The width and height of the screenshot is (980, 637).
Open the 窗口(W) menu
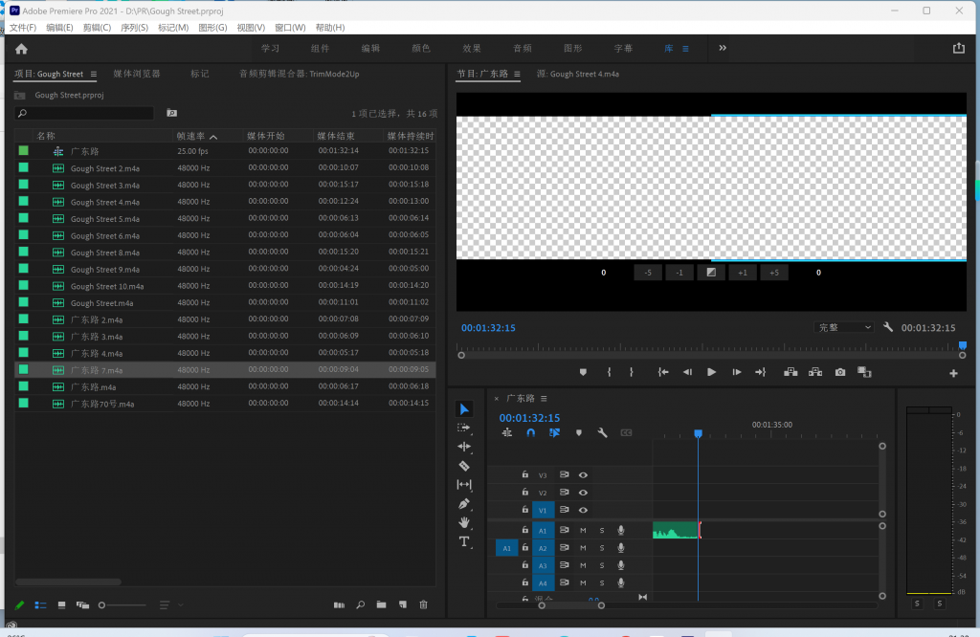click(x=291, y=28)
